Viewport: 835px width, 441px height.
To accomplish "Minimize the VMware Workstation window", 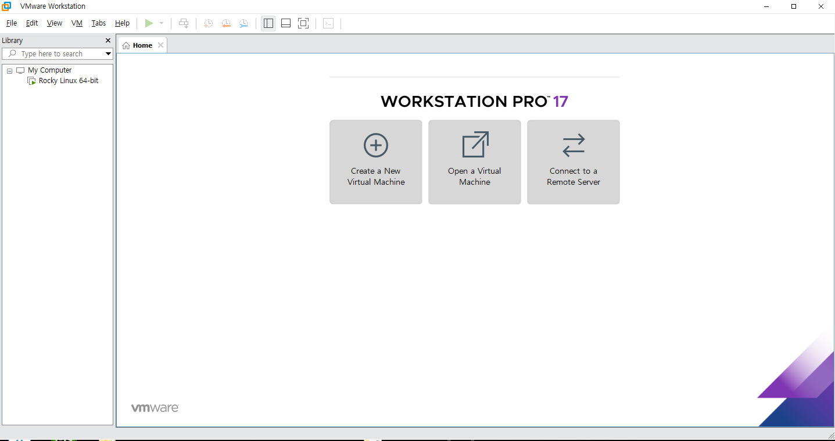I will pyautogui.click(x=767, y=6).
